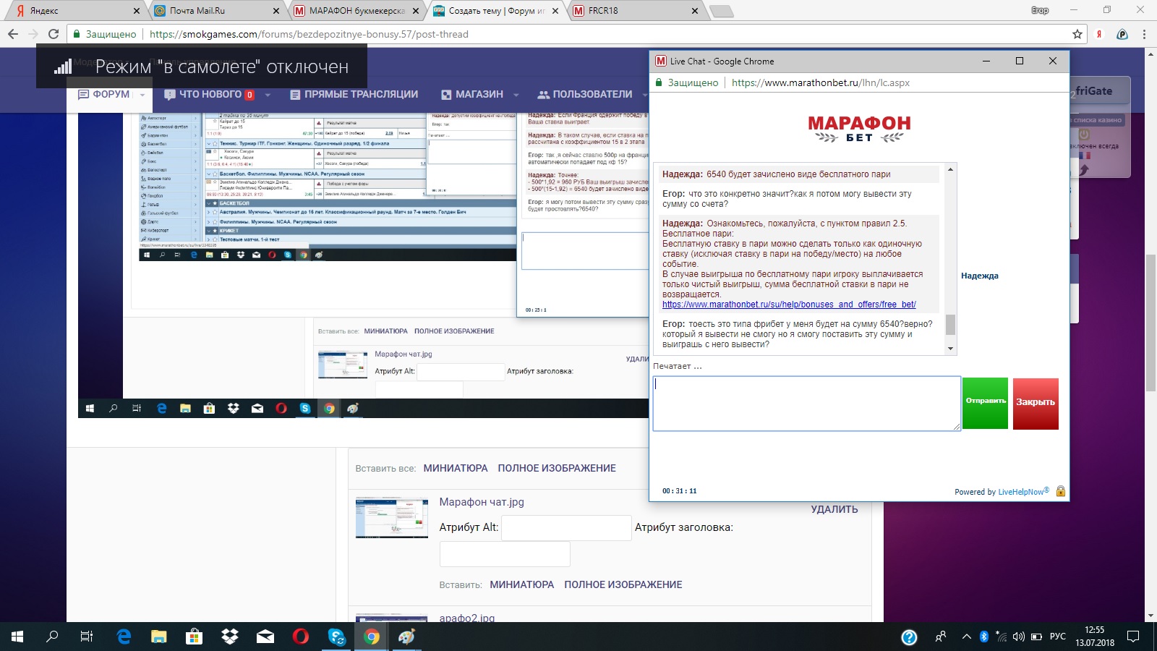Expand the ФОРУМ dropdown arrow
The image size is (1157, 651).
coord(142,95)
